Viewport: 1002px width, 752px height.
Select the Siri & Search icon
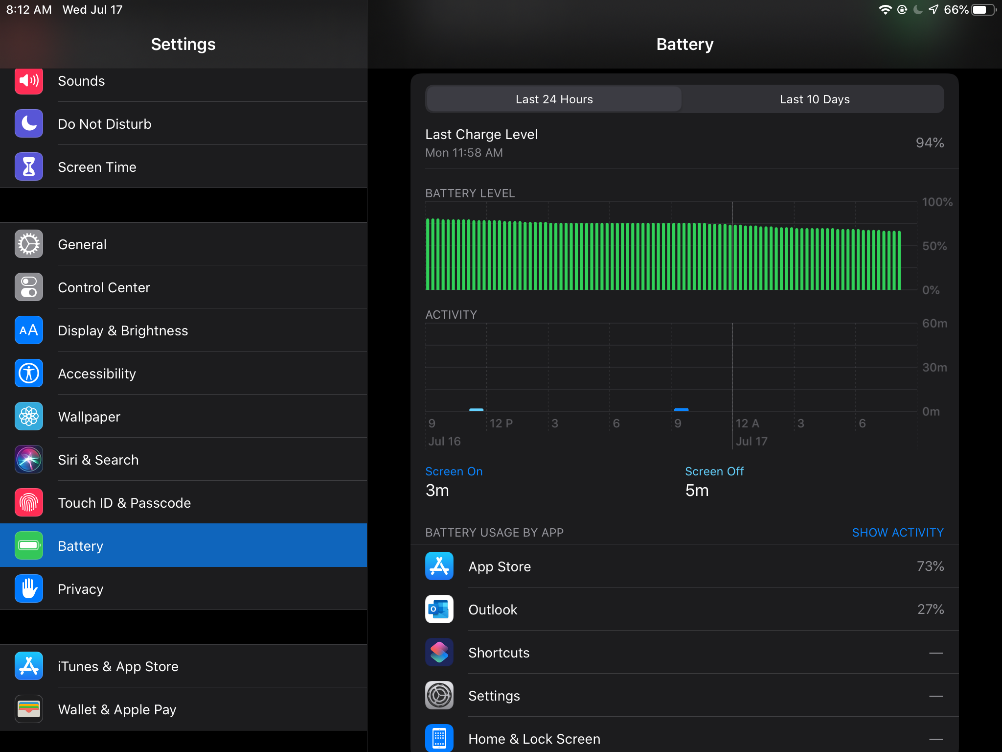pyautogui.click(x=29, y=460)
